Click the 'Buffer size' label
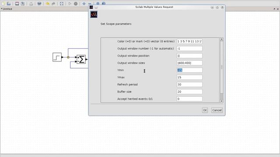Screen dimensions: 280x157 [x=124, y=92]
